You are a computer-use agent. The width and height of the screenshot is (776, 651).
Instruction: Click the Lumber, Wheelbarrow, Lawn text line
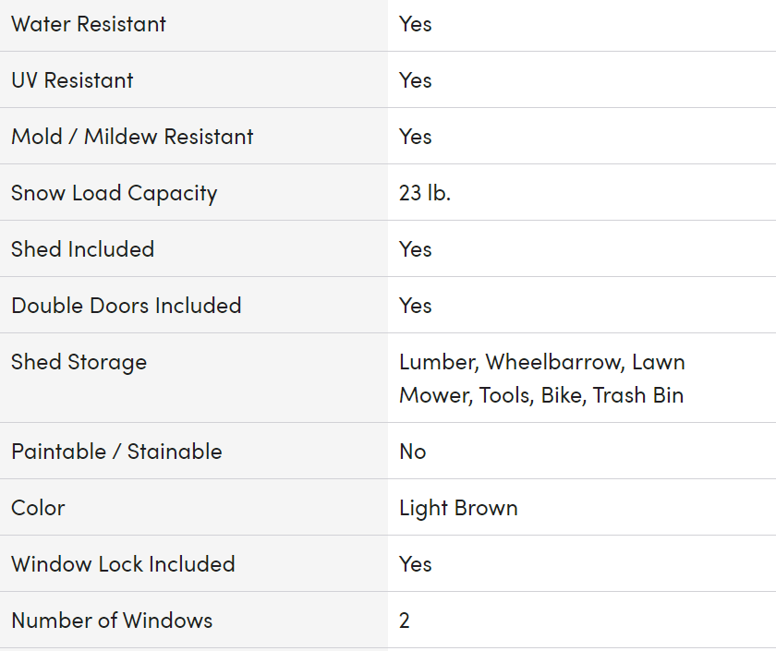(542, 363)
